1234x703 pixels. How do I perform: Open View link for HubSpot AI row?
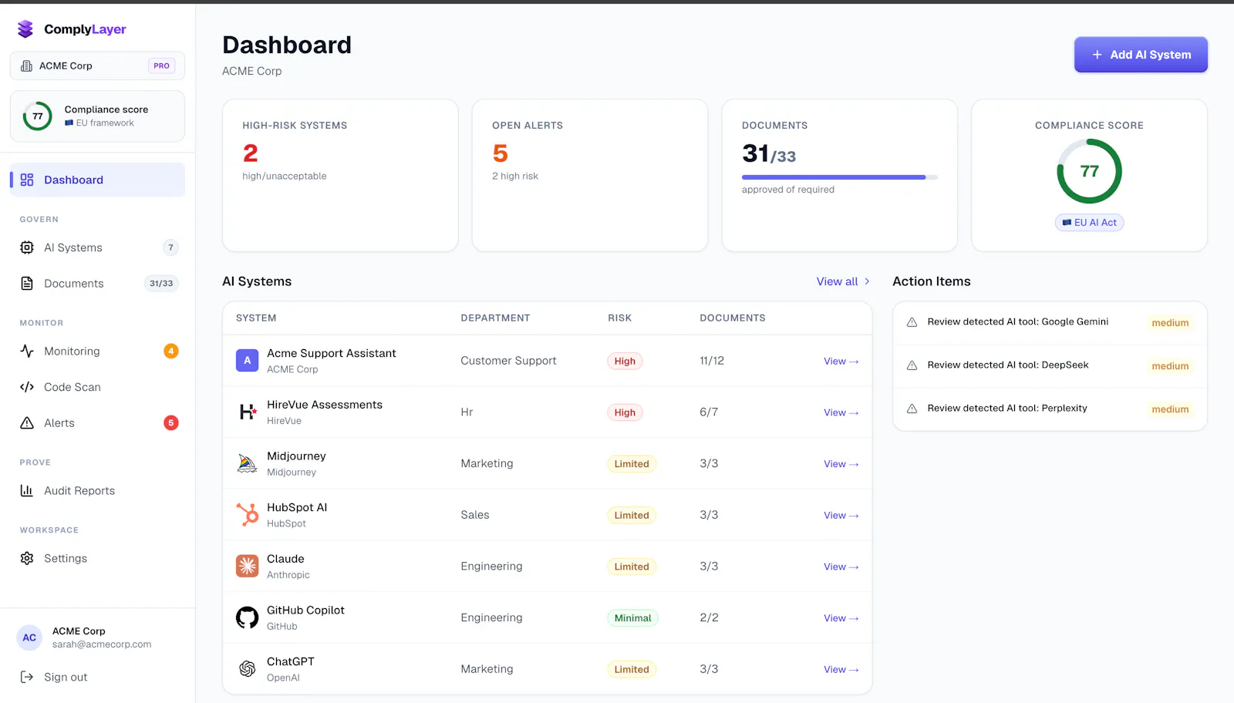coord(841,515)
